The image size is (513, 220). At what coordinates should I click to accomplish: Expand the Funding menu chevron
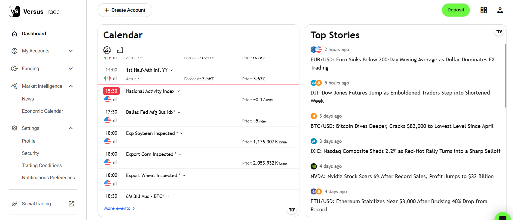click(x=71, y=68)
